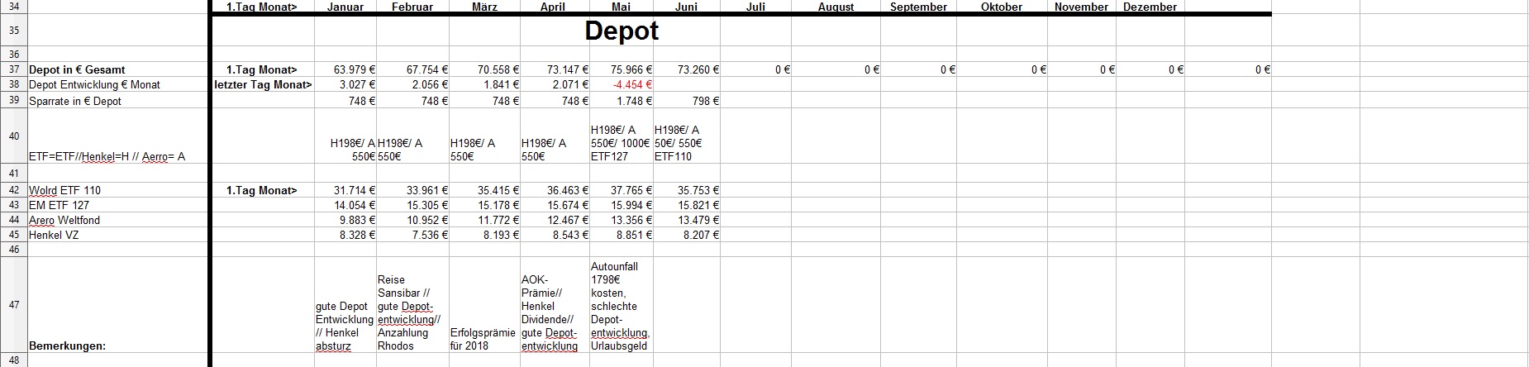This screenshot has height=367, width=1529.
Task: Click the '70.558 €' March depot total
Action: point(484,69)
